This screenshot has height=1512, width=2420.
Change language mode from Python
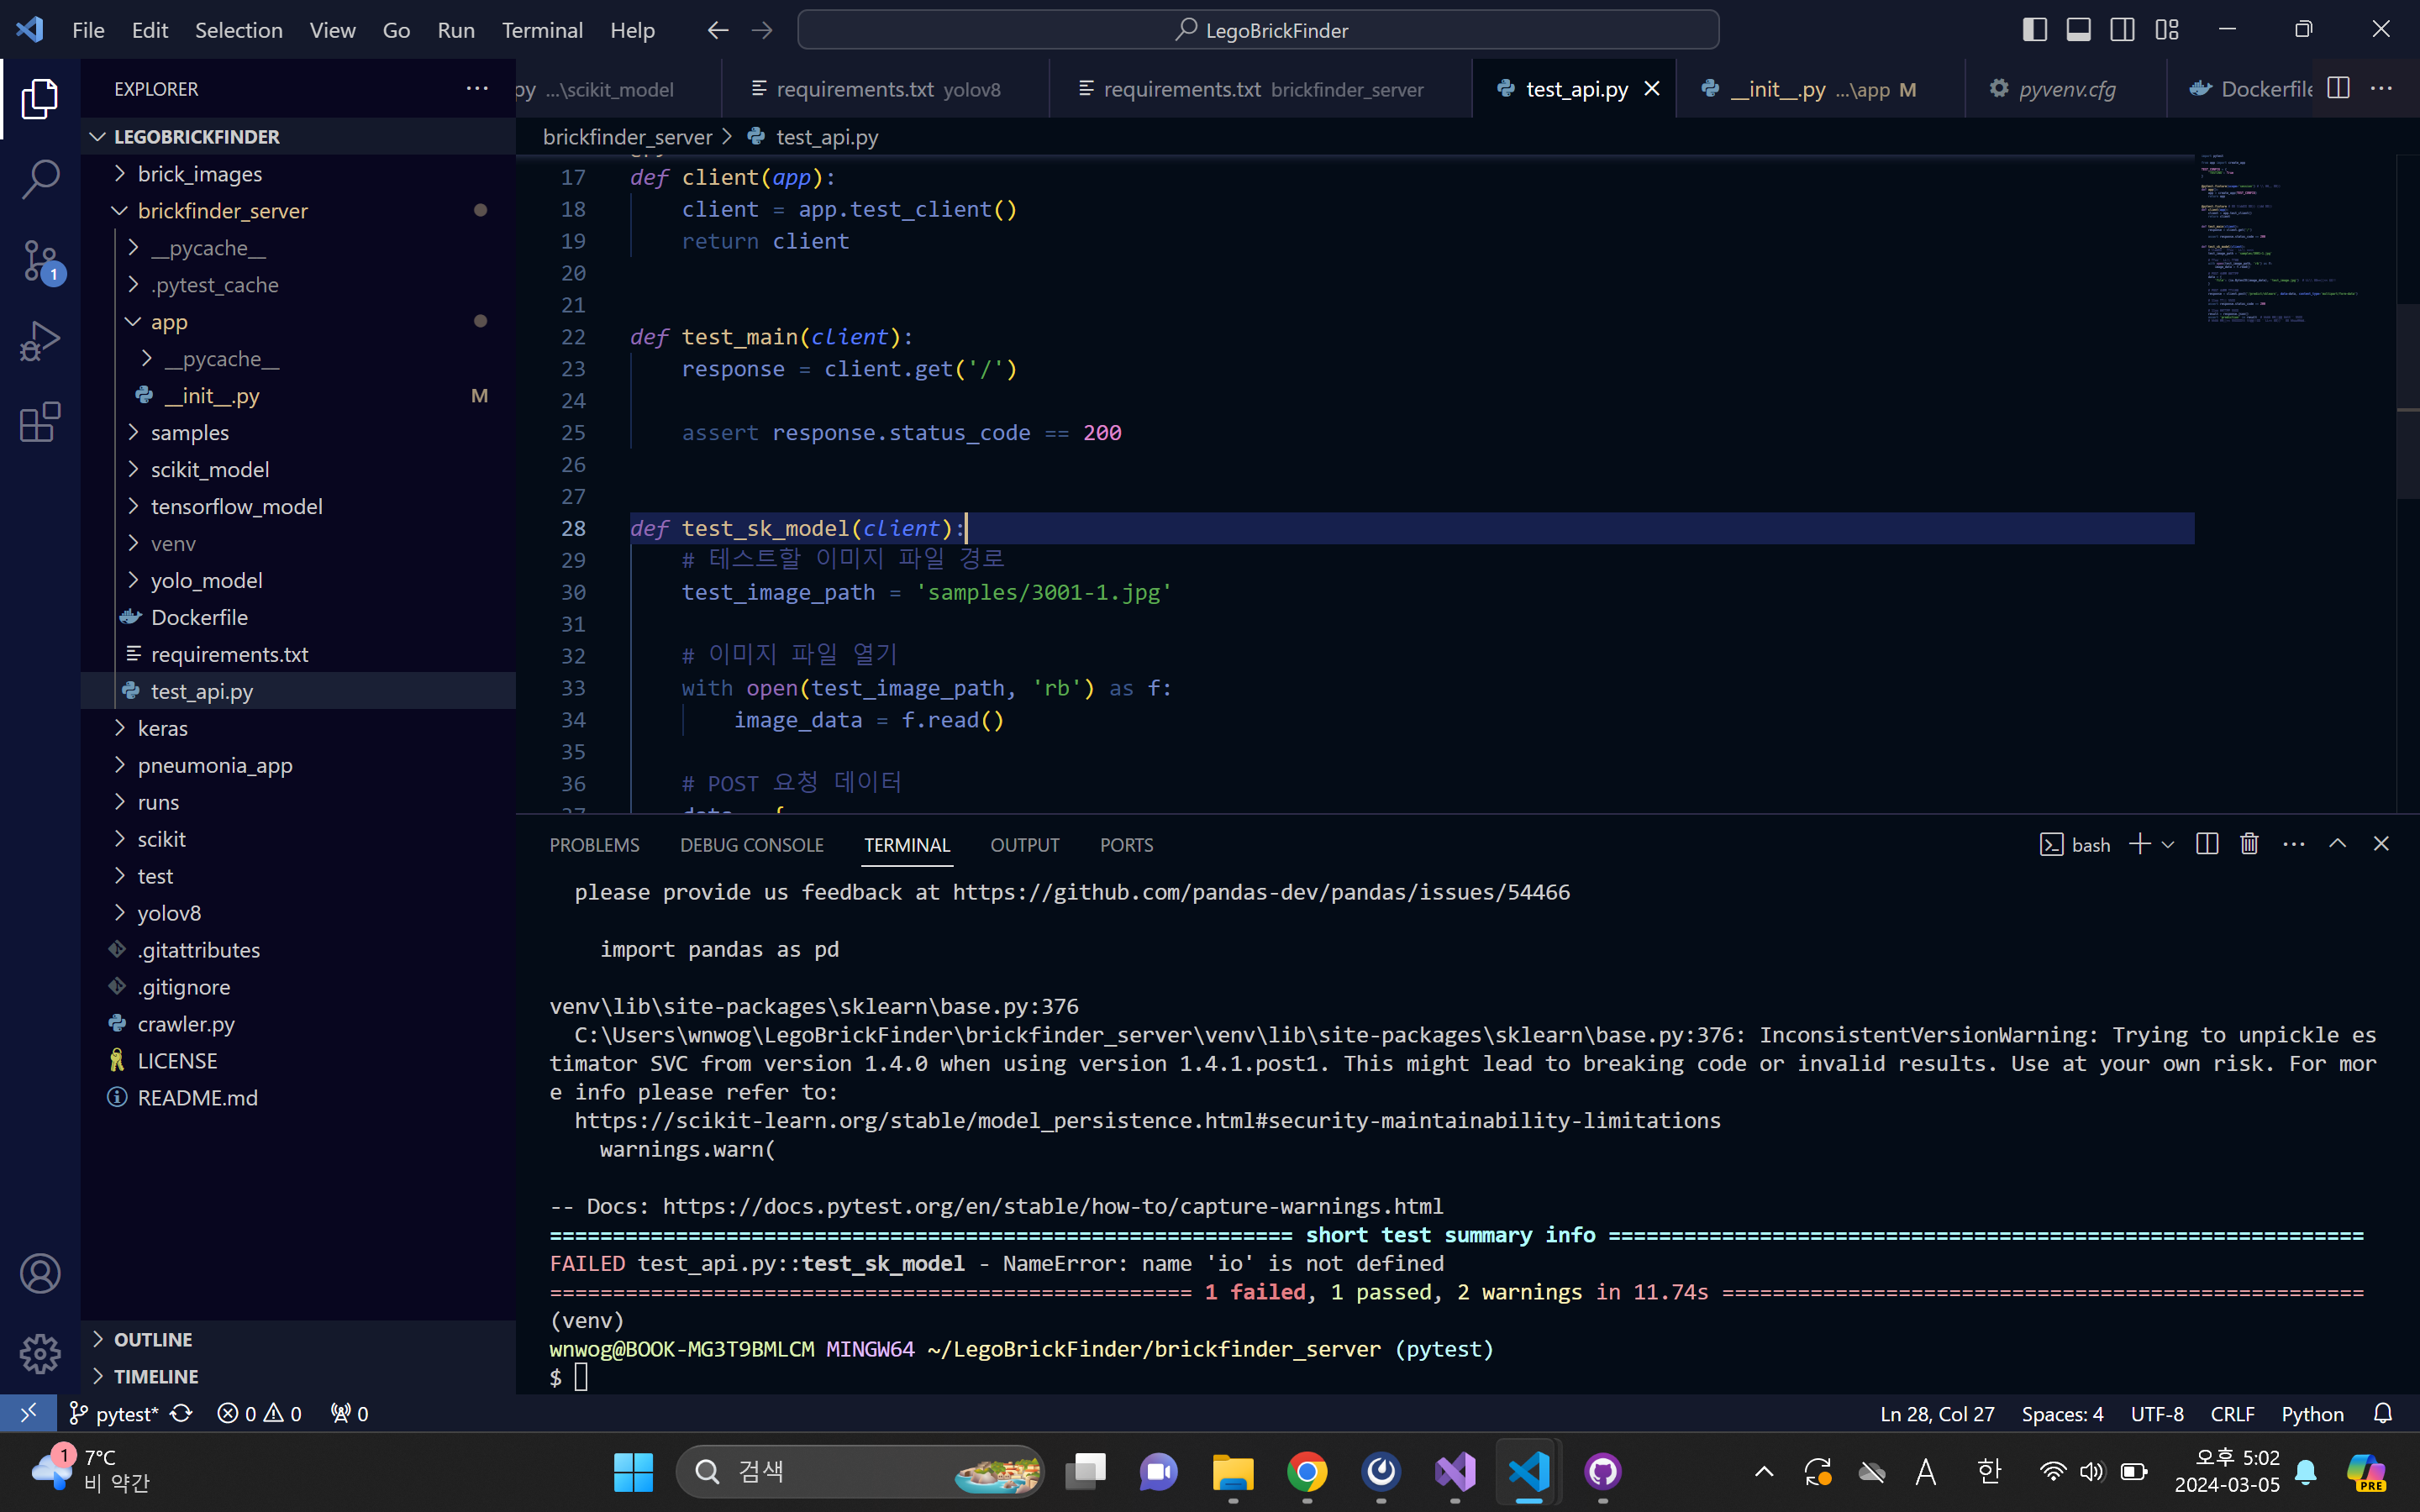pos(2312,1413)
